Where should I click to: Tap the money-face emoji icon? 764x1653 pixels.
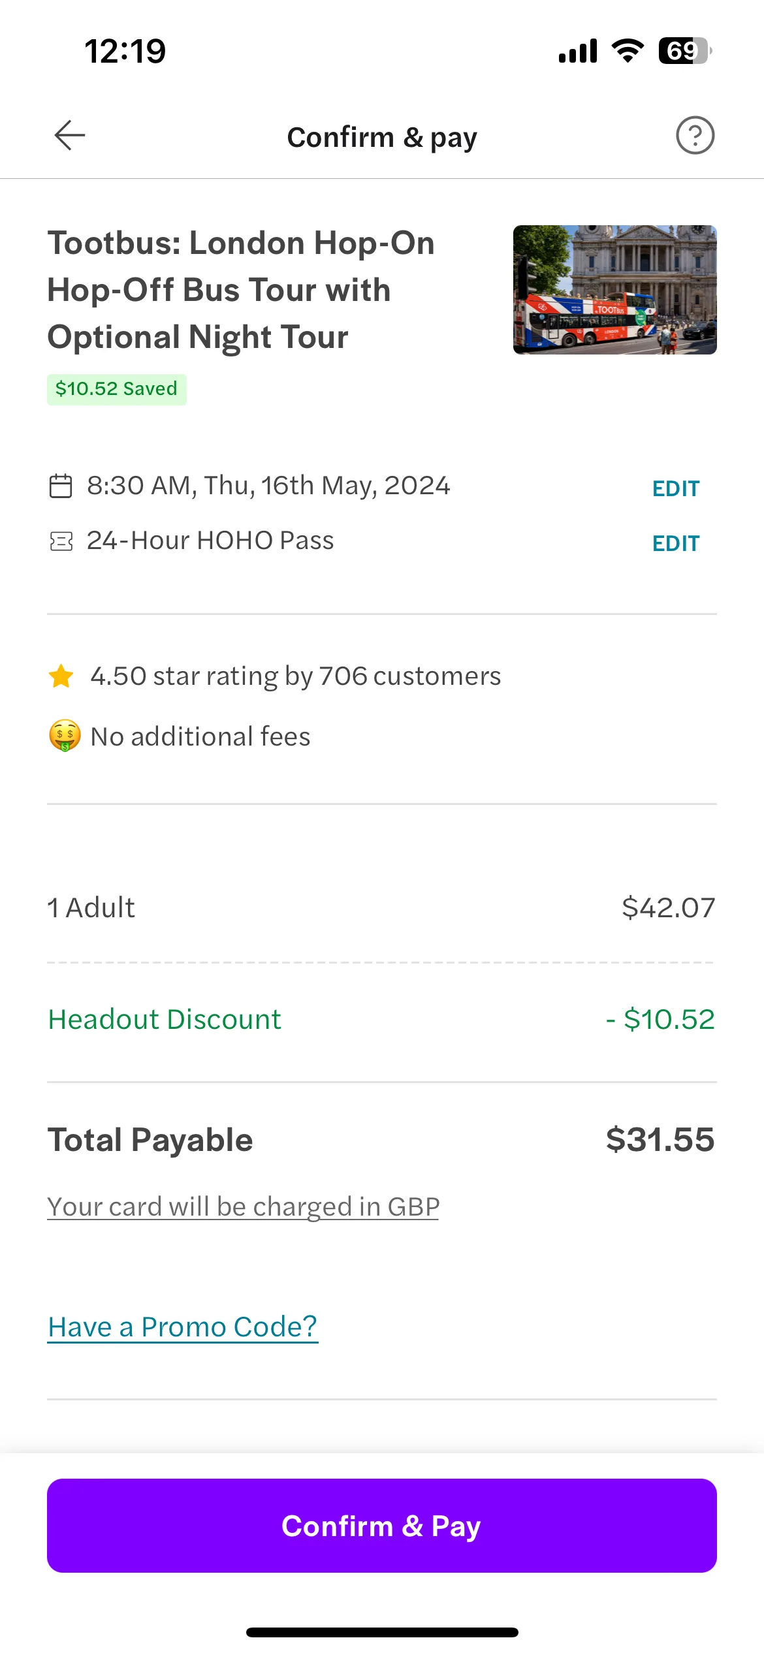(65, 736)
